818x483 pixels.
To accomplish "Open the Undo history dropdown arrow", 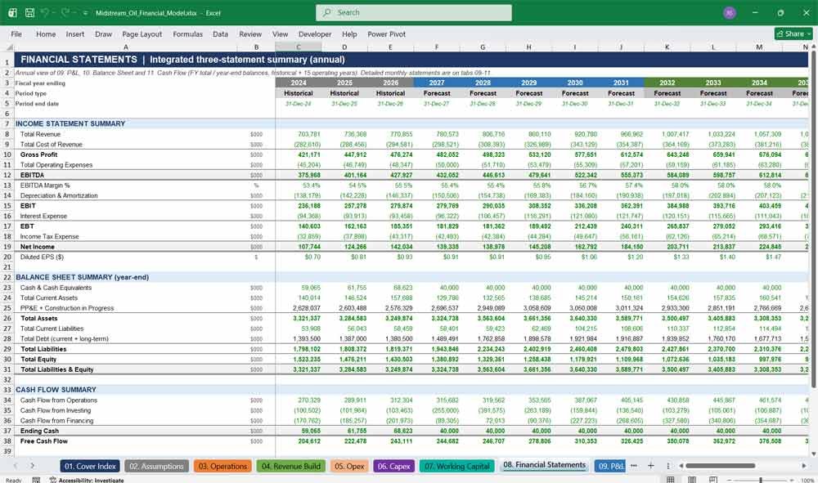I will tap(55, 13).
